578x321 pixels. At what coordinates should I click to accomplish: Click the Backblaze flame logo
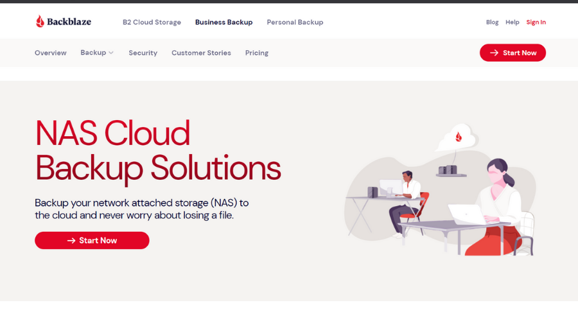[40, 21]
